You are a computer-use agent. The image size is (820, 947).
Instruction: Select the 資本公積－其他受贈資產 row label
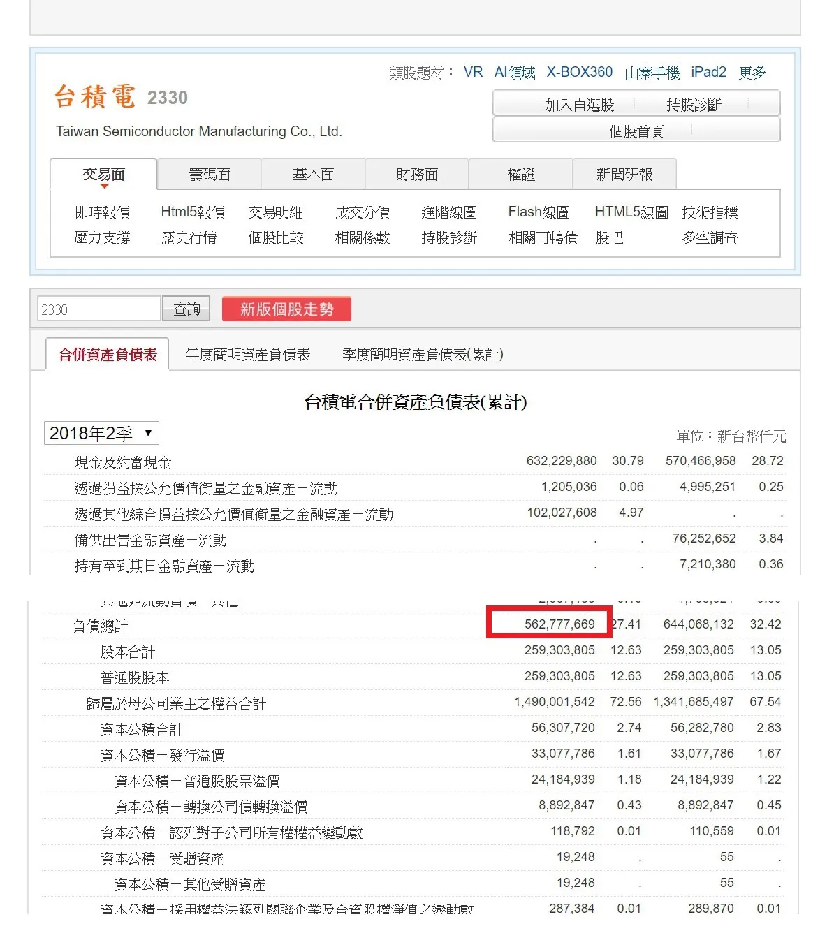pyautogui.click(x=190, y=884)
